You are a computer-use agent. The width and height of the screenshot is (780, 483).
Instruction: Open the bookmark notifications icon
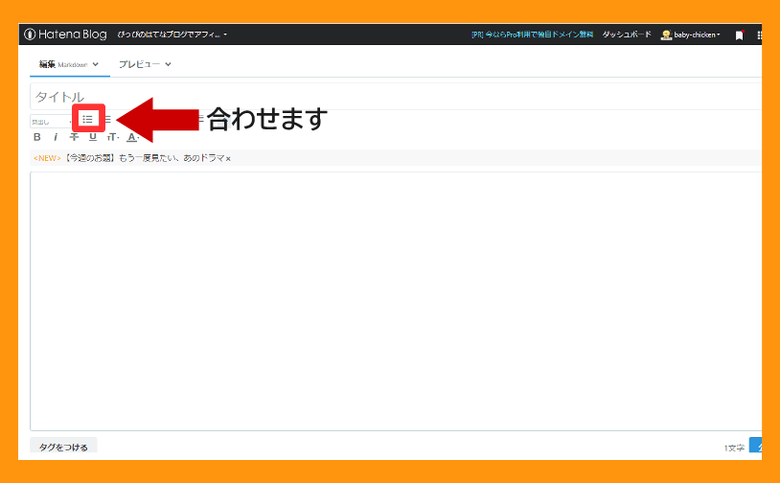click(x=739, y=34)
